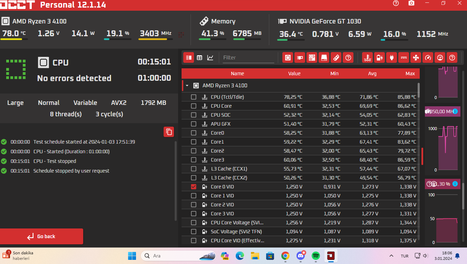Check the Core3 temperature checkbox
467x264 pixels.
click(x=194, y=160)
